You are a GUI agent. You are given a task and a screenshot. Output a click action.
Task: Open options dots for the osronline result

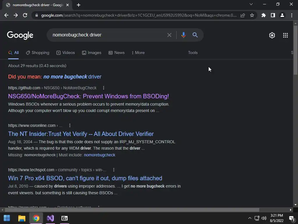[x=70, y=125]
